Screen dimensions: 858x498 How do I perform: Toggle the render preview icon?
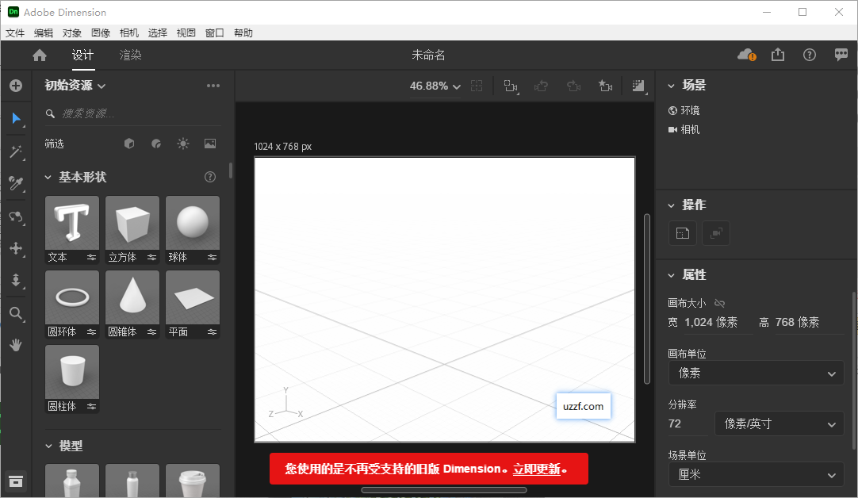[x=638, y=85]
